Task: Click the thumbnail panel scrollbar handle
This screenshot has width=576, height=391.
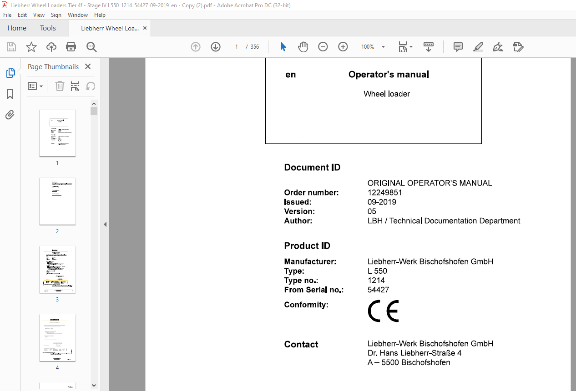Action: pyautogui.click(x=94, y=111)
